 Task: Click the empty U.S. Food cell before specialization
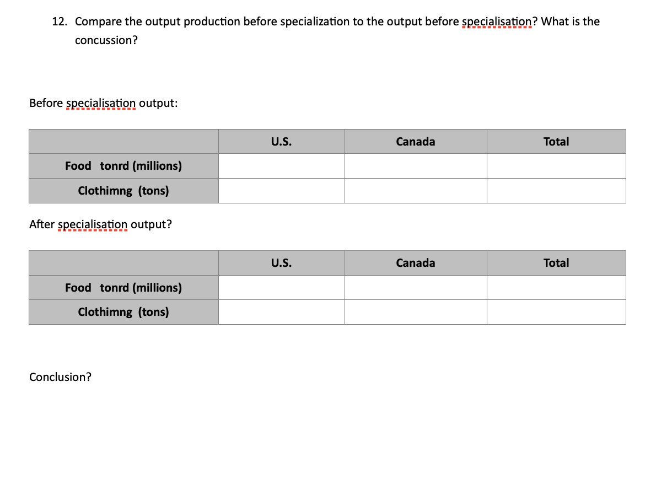(281, 166)
